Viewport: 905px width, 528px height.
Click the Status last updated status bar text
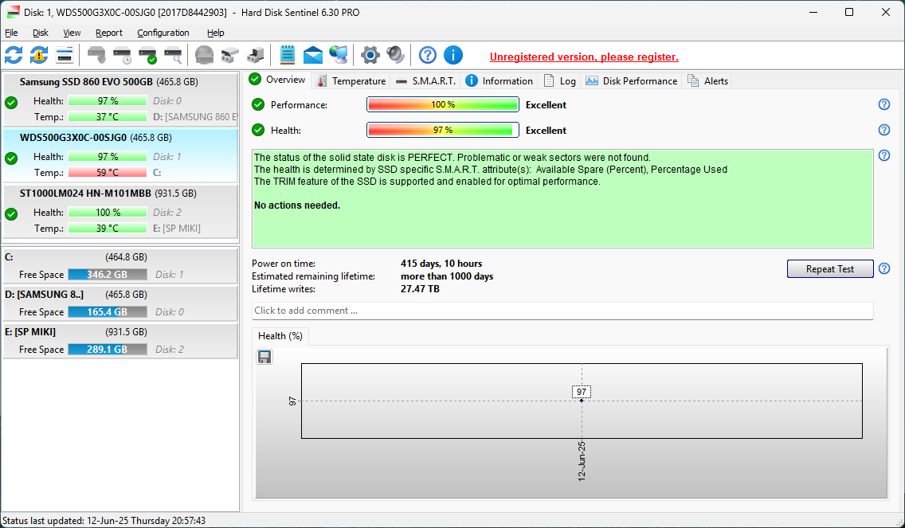point(104,521)
